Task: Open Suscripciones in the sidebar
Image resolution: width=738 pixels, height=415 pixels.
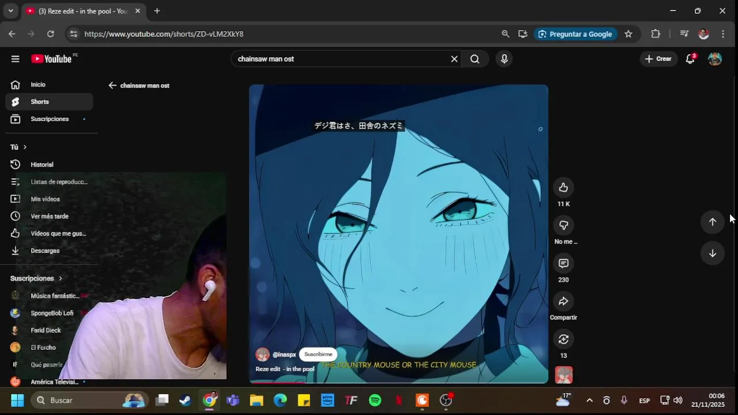Action: [49, 119]
